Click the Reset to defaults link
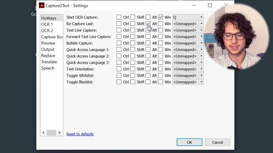The height and width of the screenshot is (153, 273). (x=80, y=134)
